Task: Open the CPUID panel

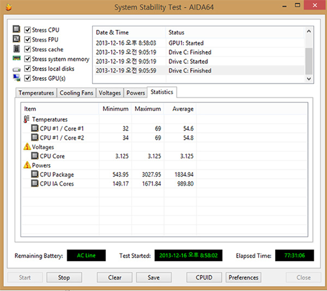Action: (204, 277)
